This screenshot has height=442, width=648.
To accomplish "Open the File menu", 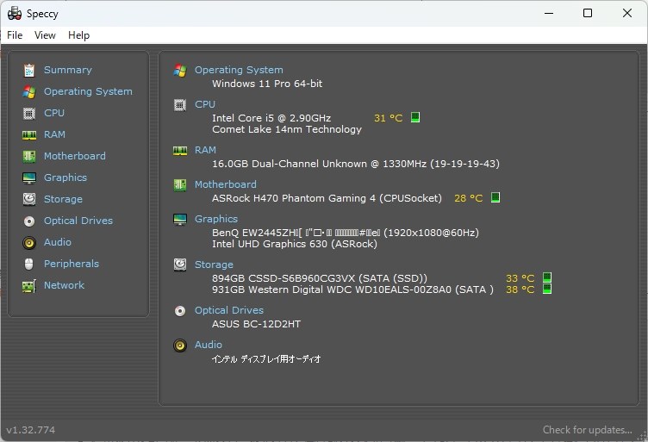I will tap(15, 35).
